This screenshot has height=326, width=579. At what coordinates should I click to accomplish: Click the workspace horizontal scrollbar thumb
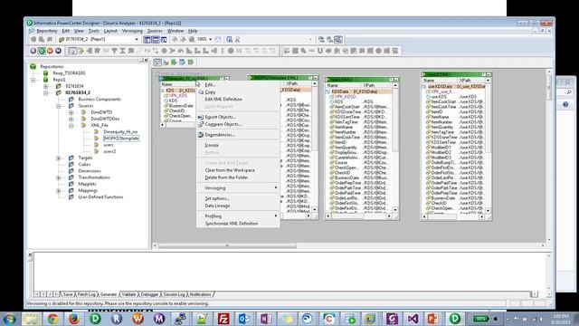(227, 245)
